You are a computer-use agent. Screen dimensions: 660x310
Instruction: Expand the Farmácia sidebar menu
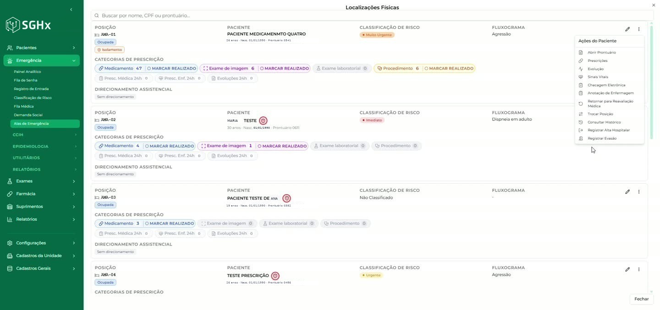coord(41,194)
